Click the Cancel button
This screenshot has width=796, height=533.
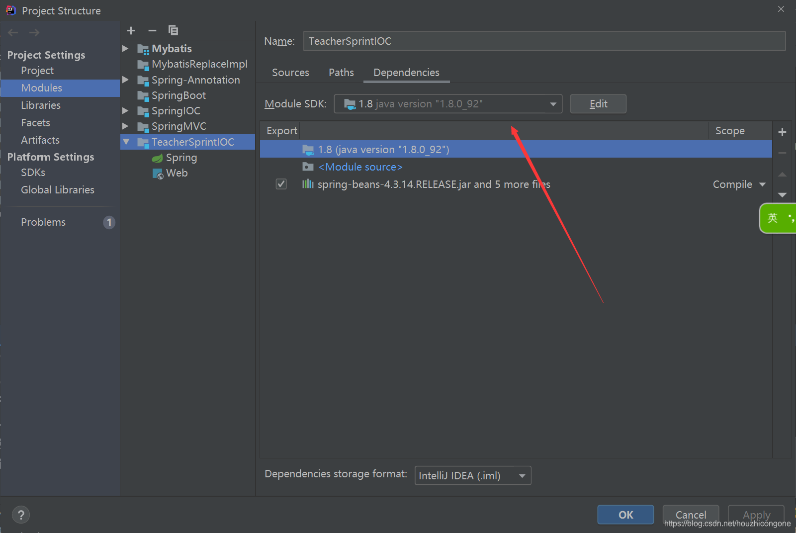coord(691,515)
